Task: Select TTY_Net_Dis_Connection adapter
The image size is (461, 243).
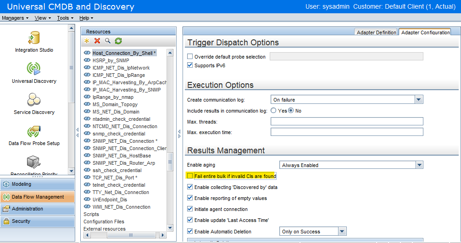Action: (121, 192)
